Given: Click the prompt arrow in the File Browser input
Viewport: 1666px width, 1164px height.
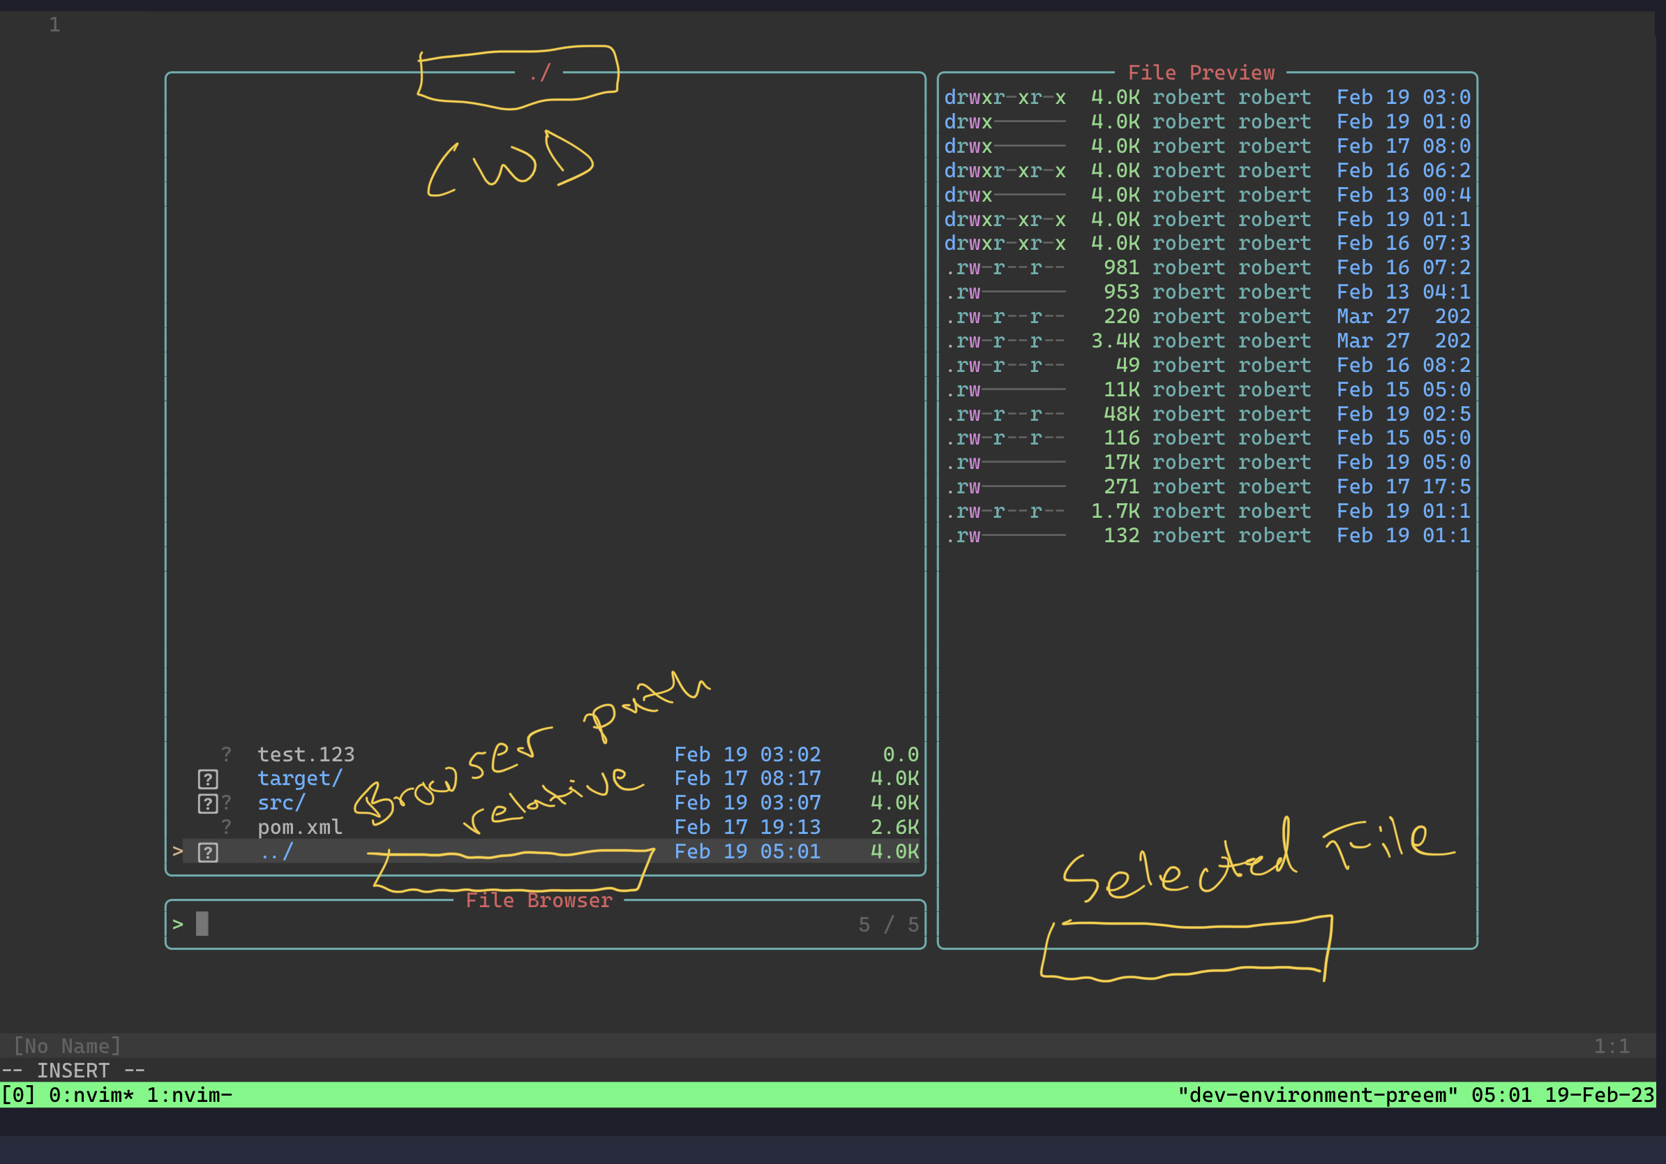Looking at the screenshot, I should pos(177,925).
